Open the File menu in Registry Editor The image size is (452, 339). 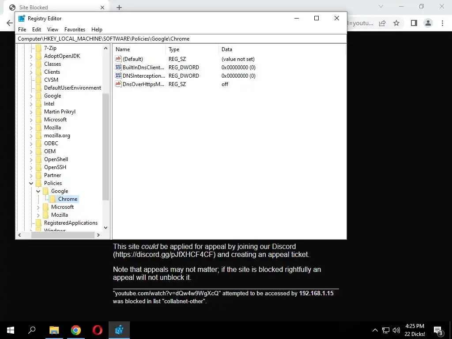(x=22, y=30)
